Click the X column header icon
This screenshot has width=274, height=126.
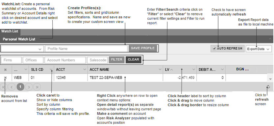pyautogui.click(x=5, y=69)
